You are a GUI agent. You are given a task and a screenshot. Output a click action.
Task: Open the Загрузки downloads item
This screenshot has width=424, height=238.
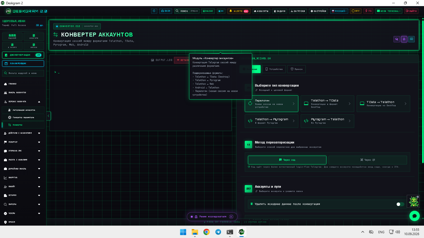(298, 11)
